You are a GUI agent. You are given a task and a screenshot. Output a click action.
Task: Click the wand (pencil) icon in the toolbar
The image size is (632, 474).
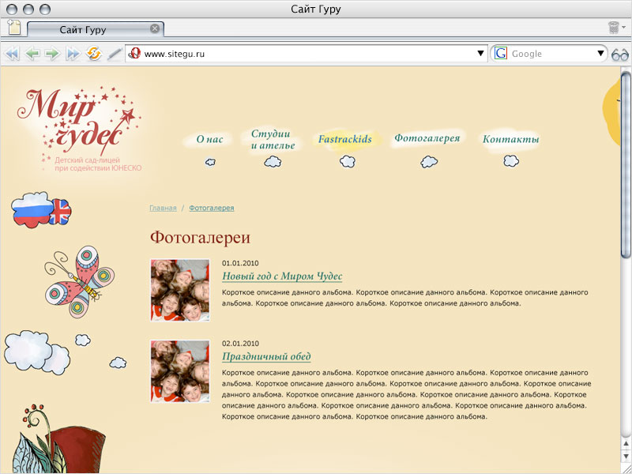[x=115, y=54]
